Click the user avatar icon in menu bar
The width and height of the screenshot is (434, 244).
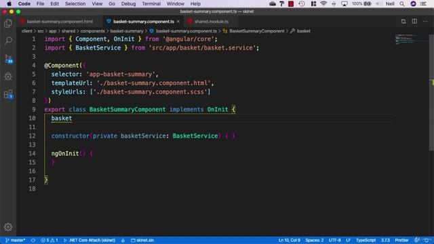pyautogui.click(x=413, y=3)
